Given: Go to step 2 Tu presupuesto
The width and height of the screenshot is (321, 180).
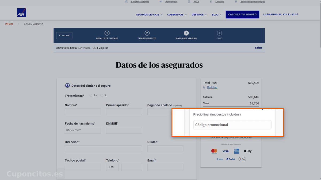Looking at the screenshot, I should (147, 35).
